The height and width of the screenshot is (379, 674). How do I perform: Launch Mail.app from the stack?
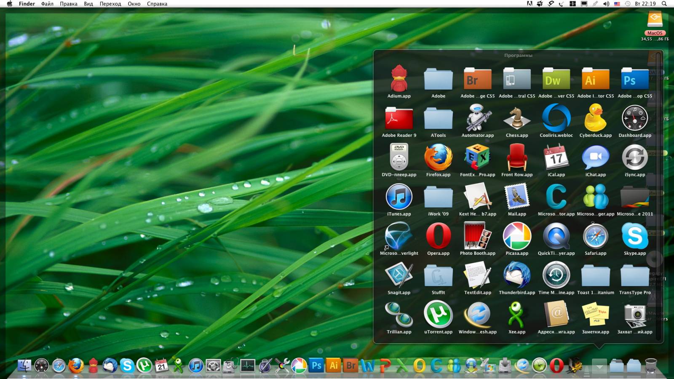517,197
